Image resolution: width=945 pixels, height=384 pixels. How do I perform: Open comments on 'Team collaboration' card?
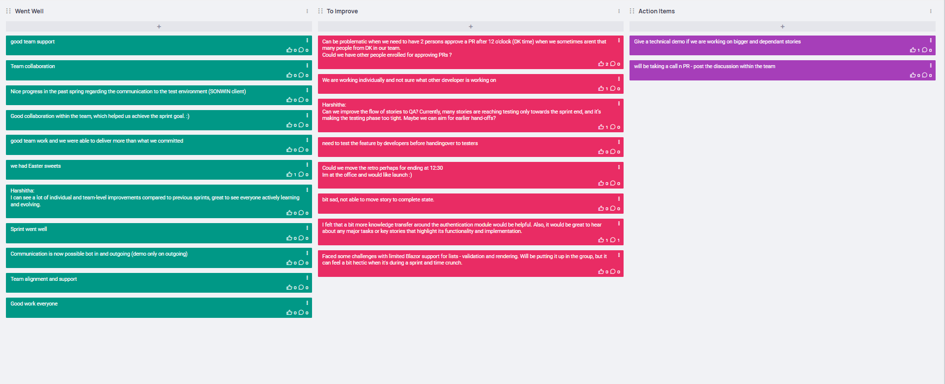click(x=301, y=75)
